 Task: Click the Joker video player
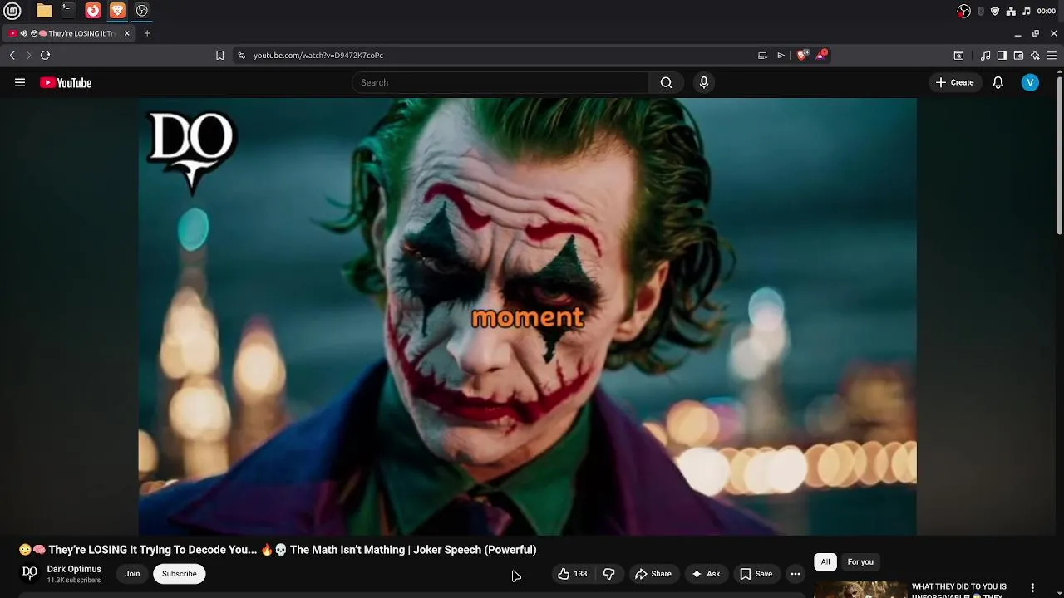coord(528,316)
